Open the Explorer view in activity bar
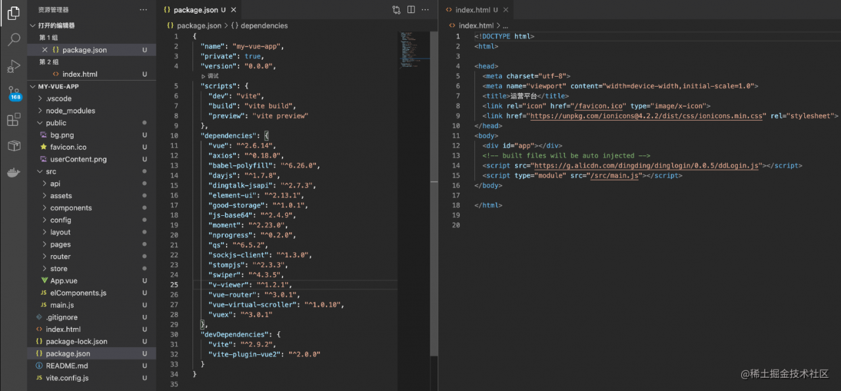 click(x=13, y=13)
